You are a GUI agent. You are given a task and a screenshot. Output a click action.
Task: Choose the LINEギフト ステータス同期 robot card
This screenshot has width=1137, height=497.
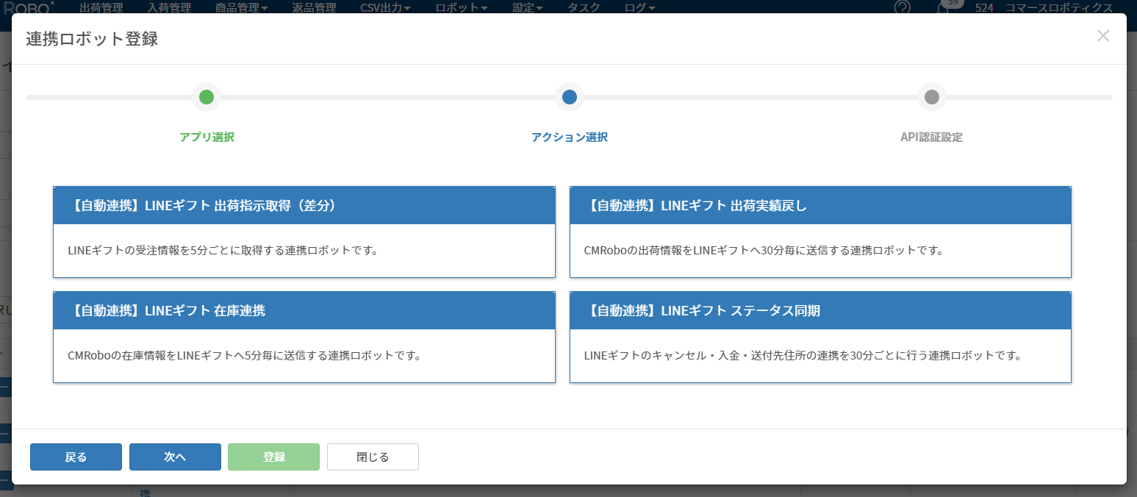820,337
